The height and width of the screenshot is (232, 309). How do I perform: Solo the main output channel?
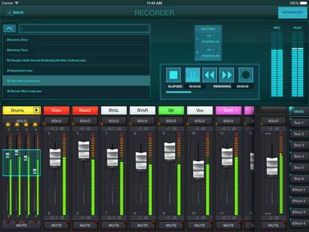coord(273,121)
